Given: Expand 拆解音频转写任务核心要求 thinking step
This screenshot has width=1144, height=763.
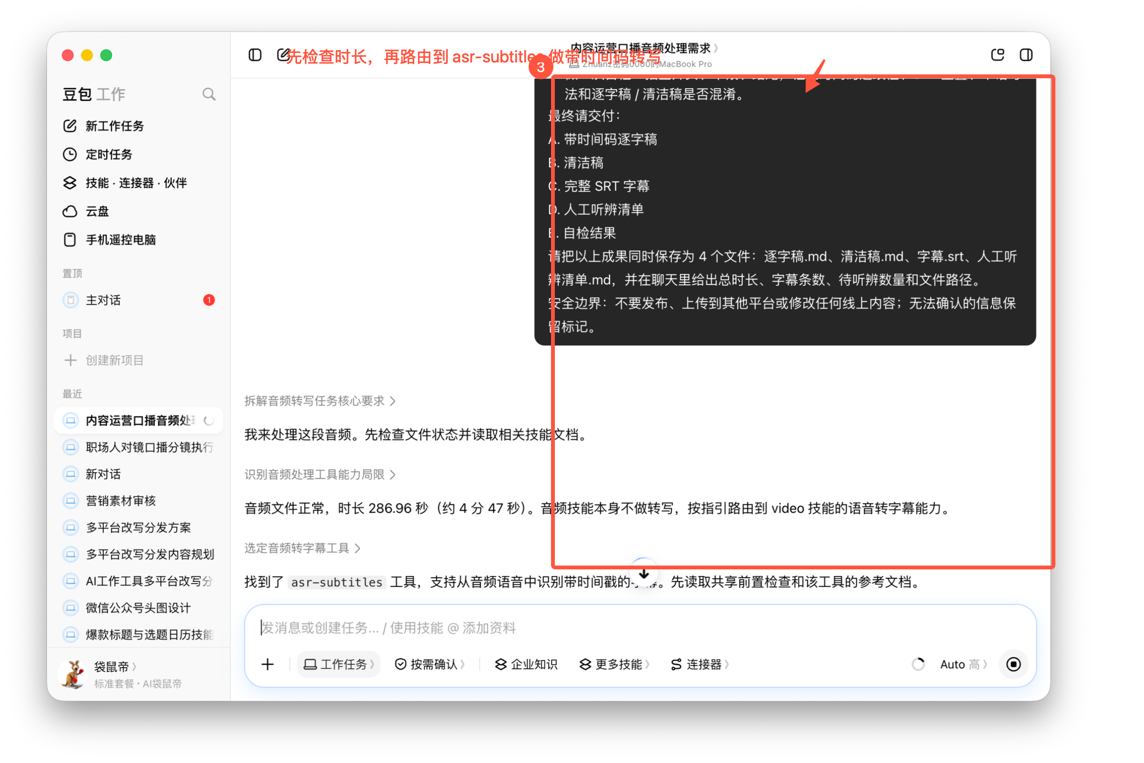Looking at the screenshot, I should coord(319,401).
